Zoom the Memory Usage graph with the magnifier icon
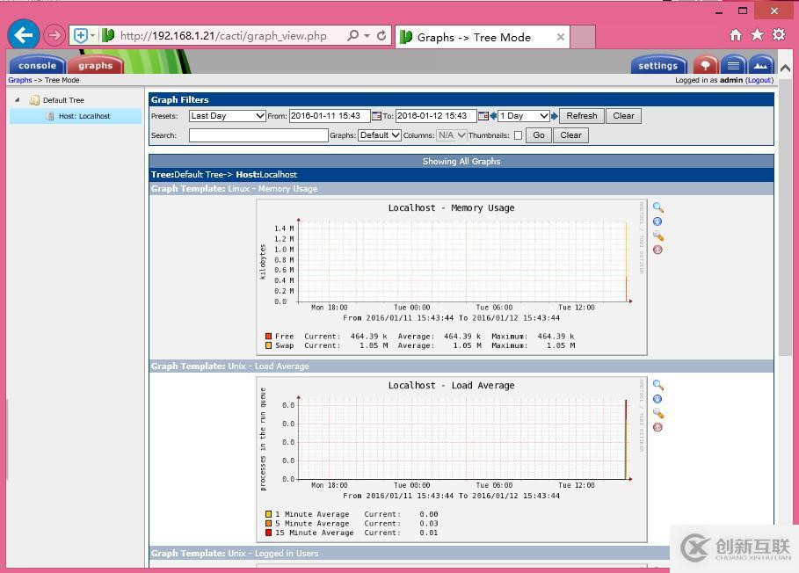Viewport: 799px width, 573px height. [x=657, y=207]
